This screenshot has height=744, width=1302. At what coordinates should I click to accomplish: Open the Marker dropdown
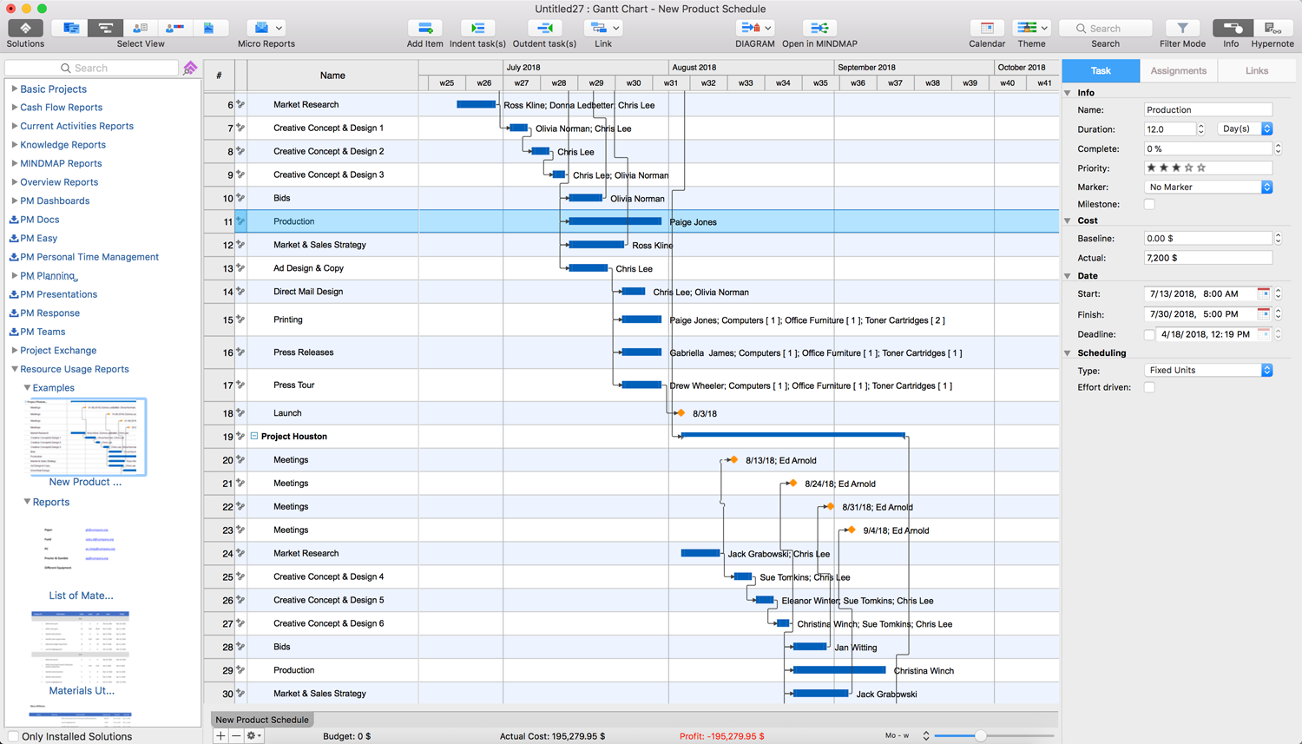[1208, 188]
